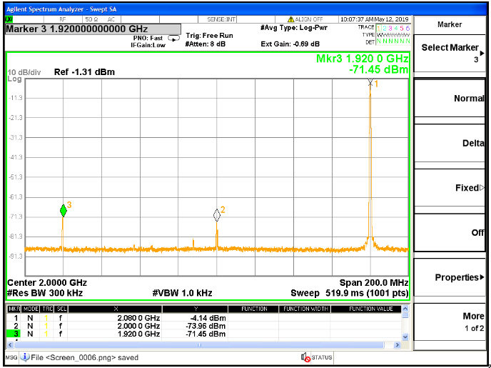
Task: Click the marker 2 diamond at 2.000 GHz
Action: tap(217, 215)
